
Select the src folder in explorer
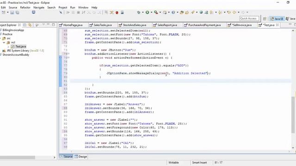click(8, 38)
